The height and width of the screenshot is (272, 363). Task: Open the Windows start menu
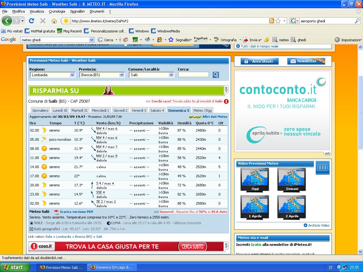[15, 267]
